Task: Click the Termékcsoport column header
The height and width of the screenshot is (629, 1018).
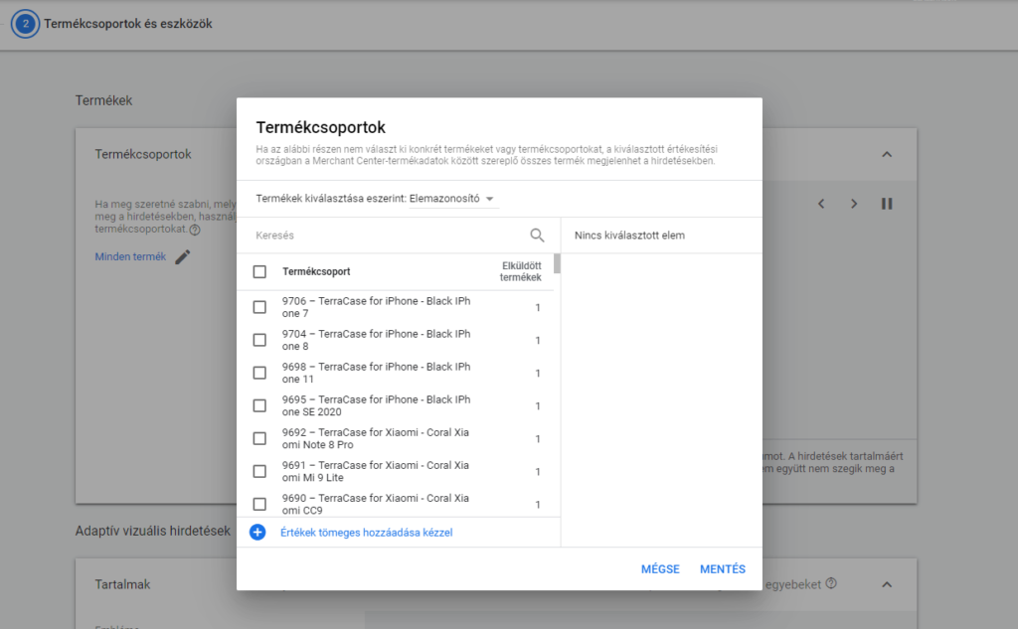Action: point(316,271)
